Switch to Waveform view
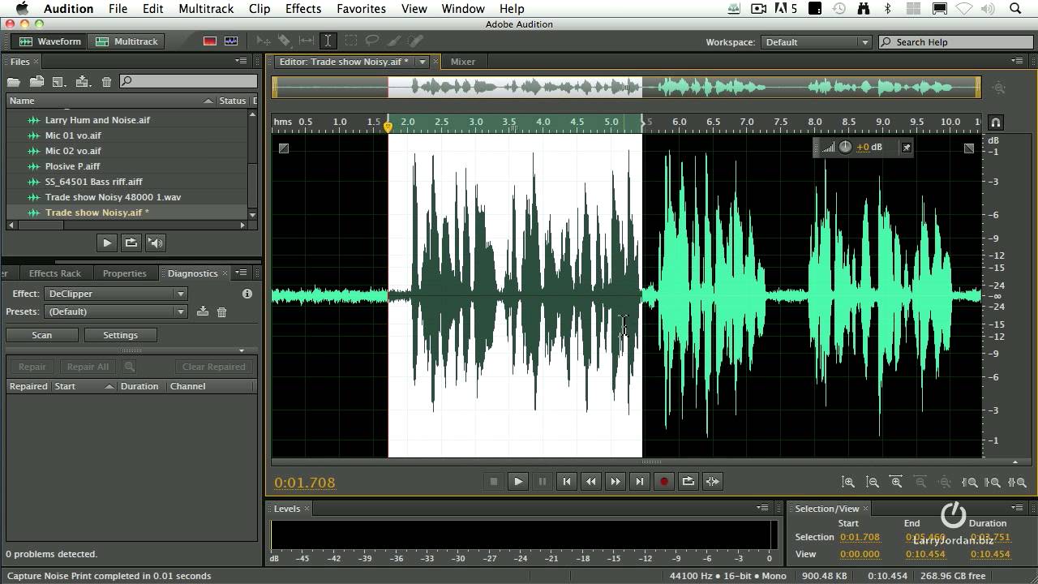 tap(50, 41)
